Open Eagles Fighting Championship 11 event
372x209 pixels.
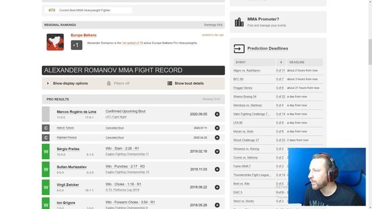pyautogui.click(x=127, y=154)
